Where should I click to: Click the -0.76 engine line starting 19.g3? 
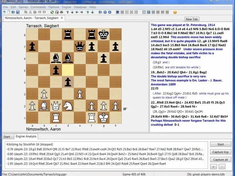[x=105, y=149]
